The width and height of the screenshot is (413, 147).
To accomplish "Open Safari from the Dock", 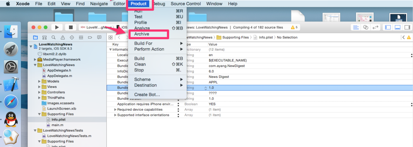I will click(11, 102).
